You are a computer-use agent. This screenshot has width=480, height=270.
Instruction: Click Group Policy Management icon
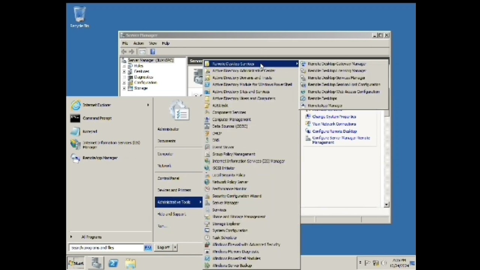(207, 154)
